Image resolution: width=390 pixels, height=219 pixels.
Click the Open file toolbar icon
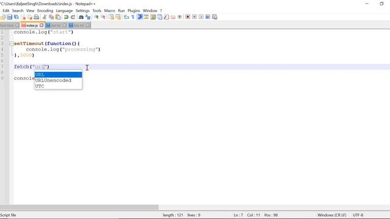[x=3, y=17]
